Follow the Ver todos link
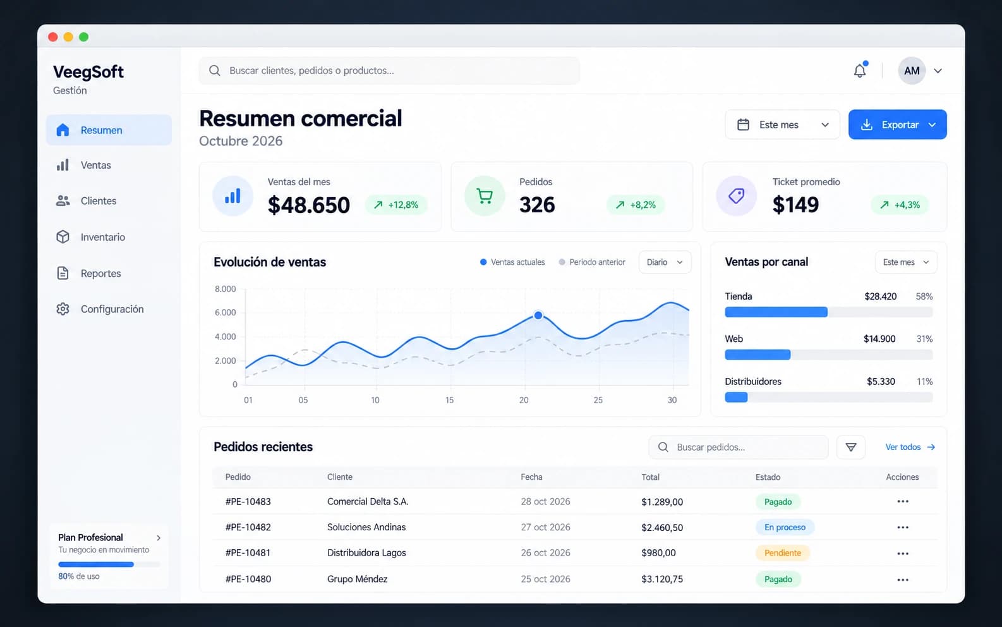Image resolution: width=1002 pixels, height=627 pixels. point(910,447)
